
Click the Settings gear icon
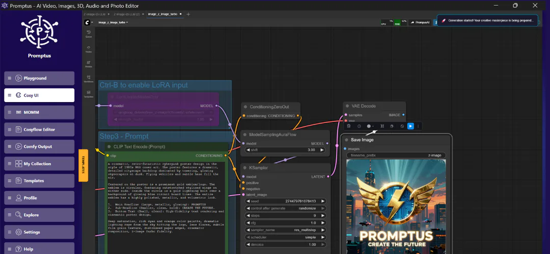click(x=19, y=232)
